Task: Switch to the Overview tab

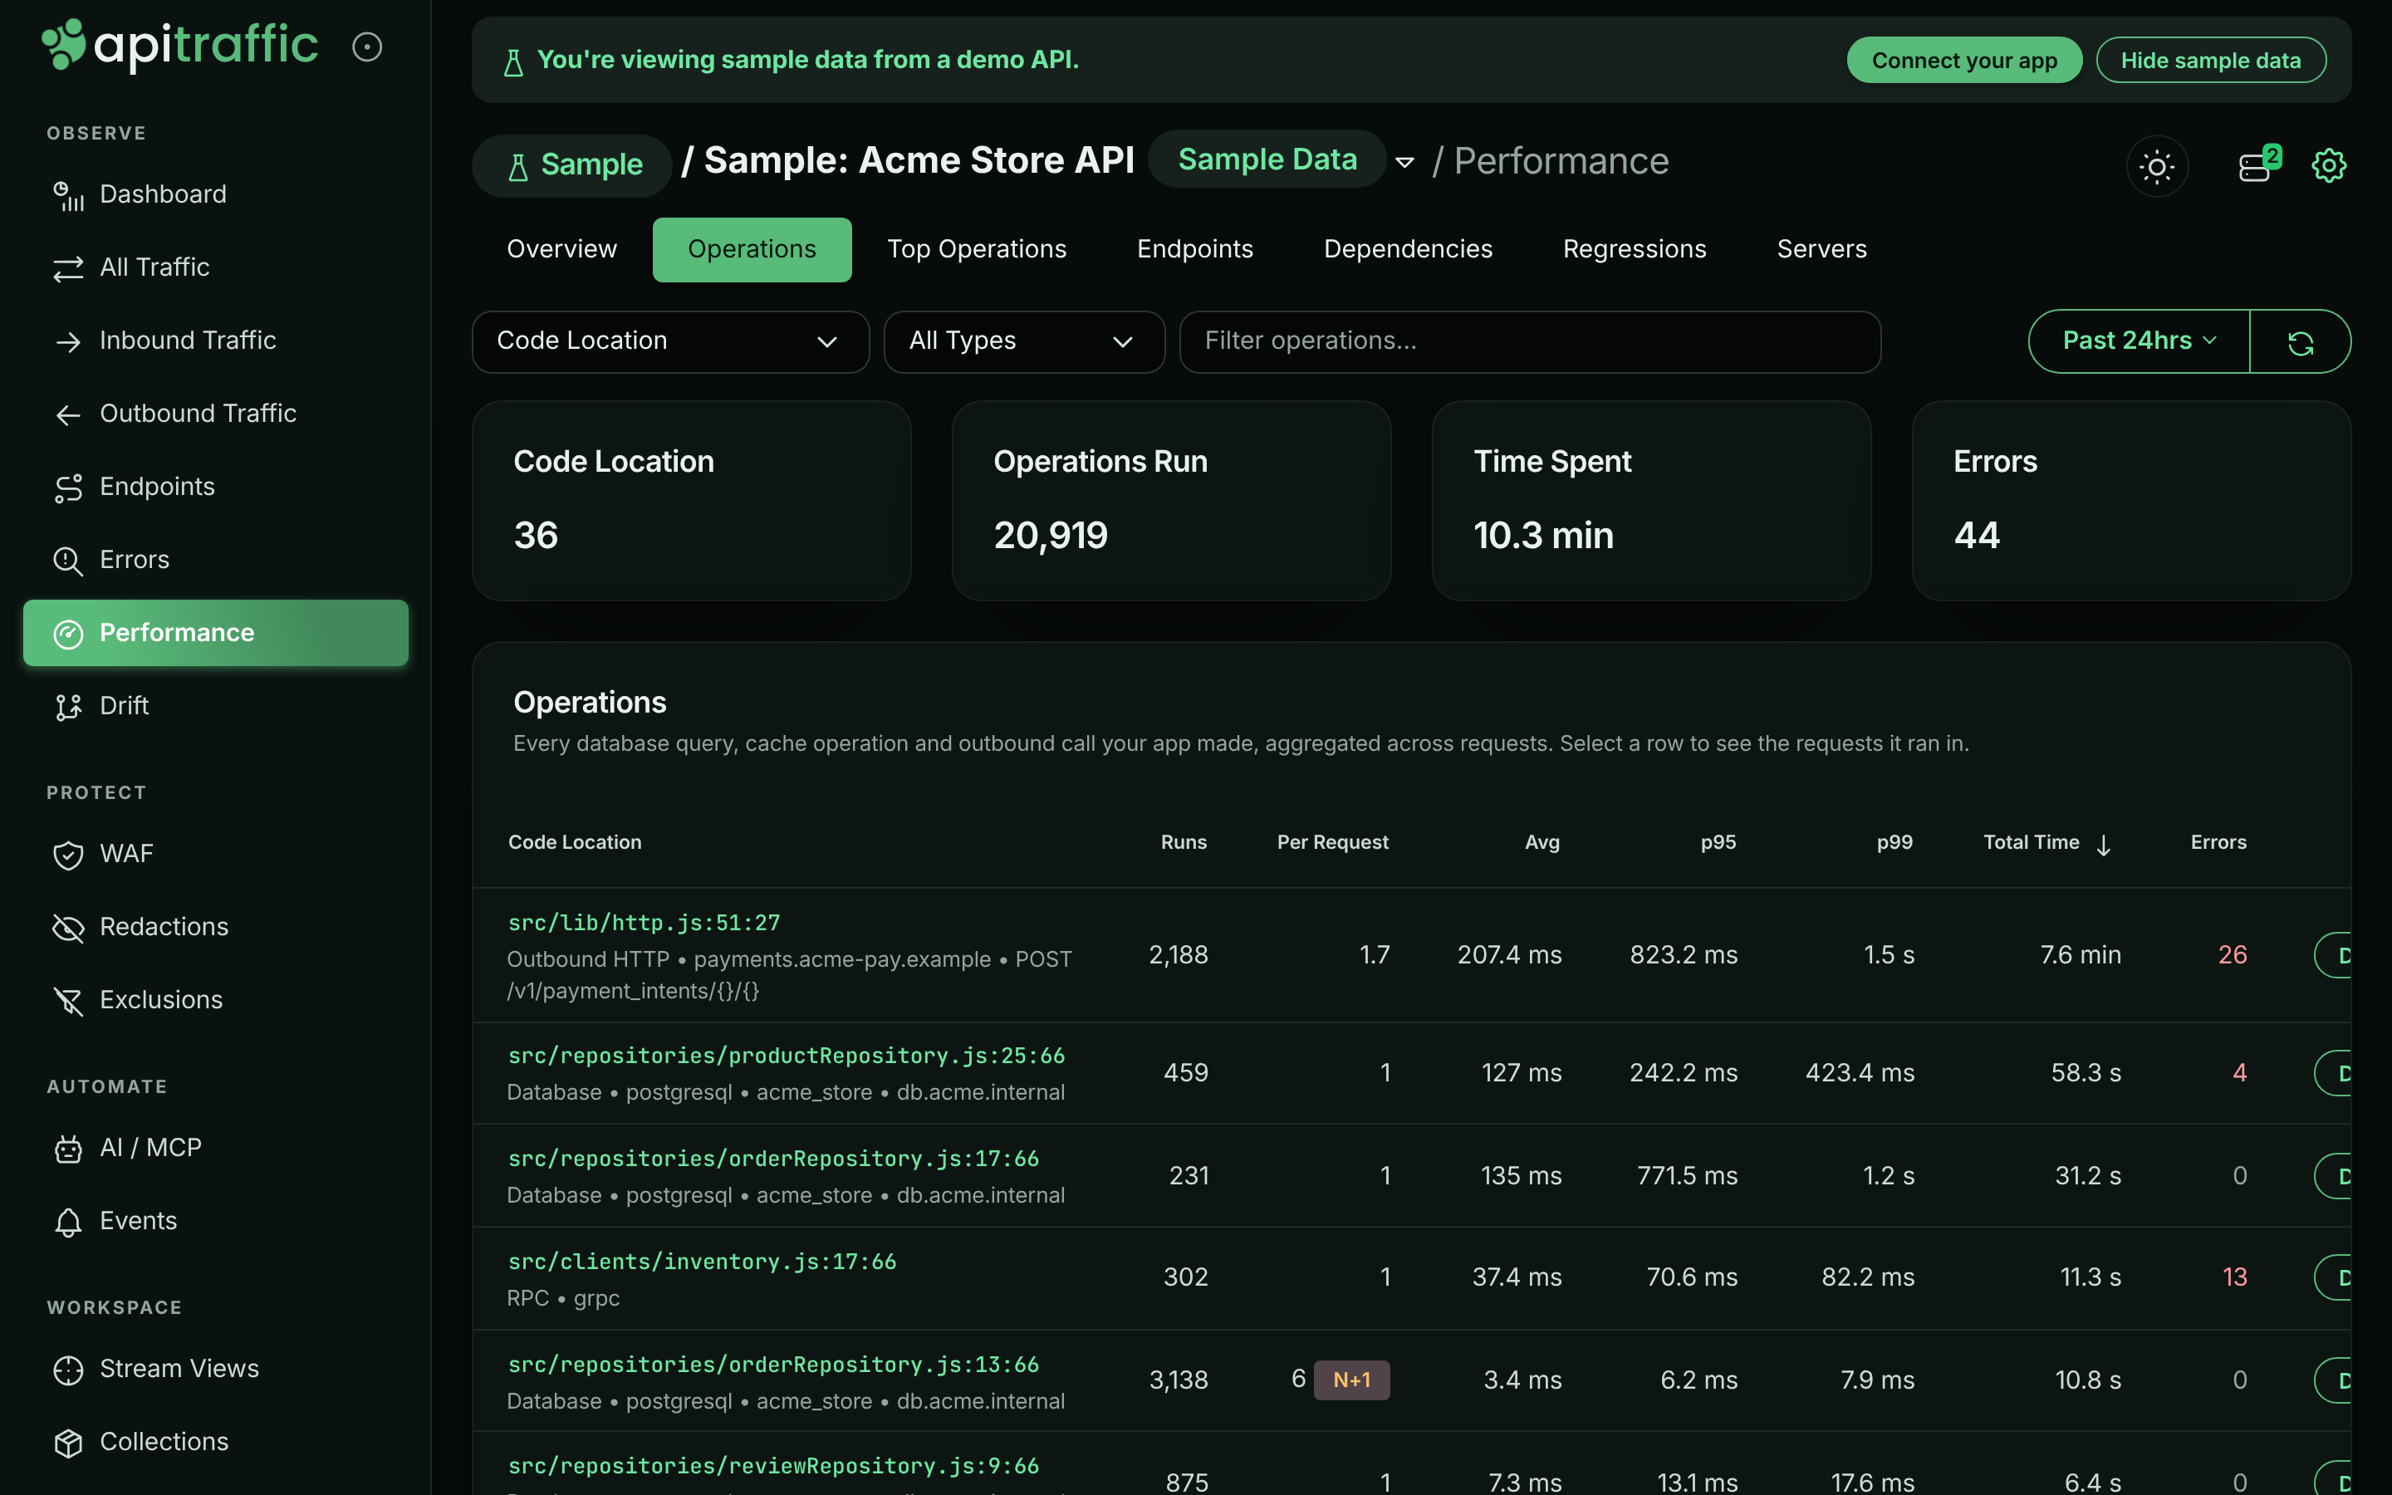Action: point(561,249)
